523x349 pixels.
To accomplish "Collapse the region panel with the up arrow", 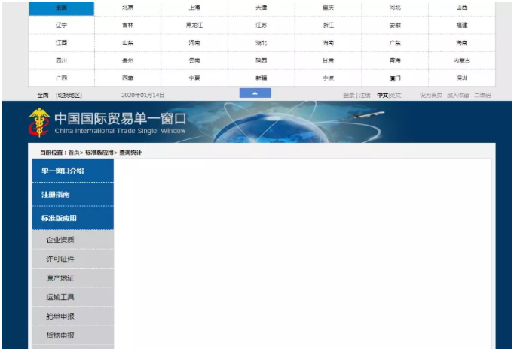I will (x=255, y=93).
